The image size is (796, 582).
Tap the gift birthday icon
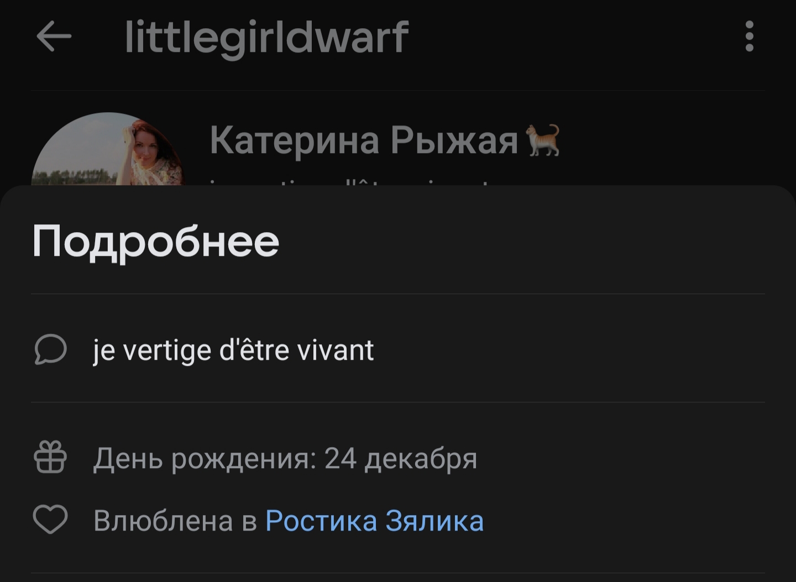click(x=50, y=457)
